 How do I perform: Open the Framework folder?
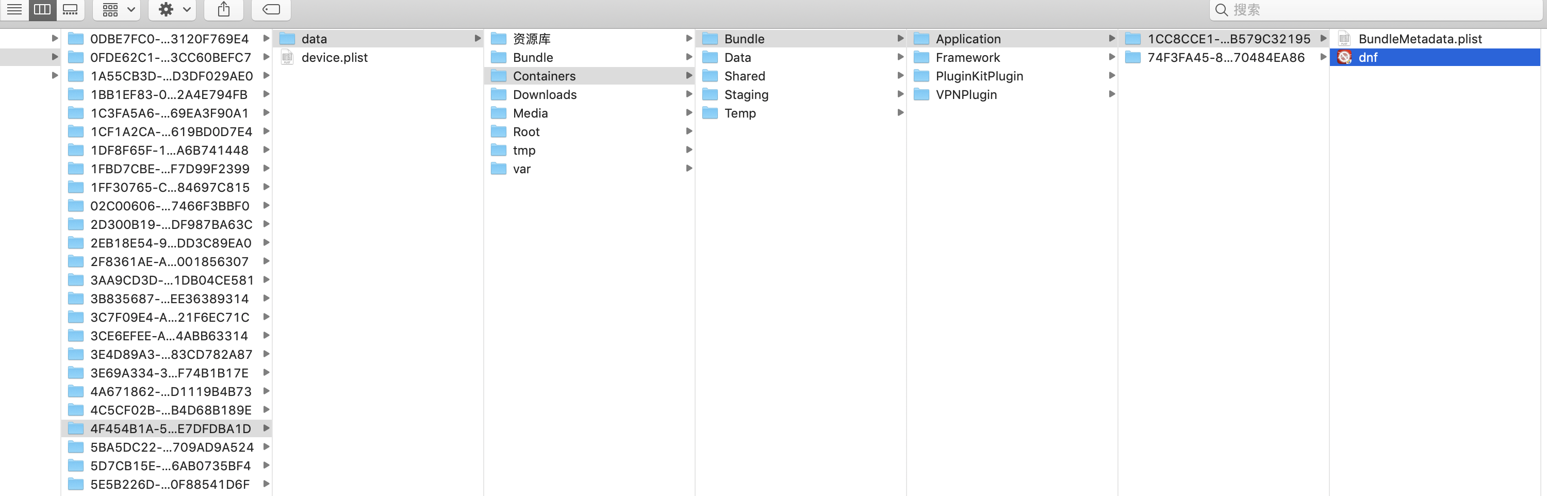(x=967, y=58)
